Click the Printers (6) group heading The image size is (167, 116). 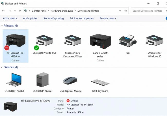click(x=11, y=26)
